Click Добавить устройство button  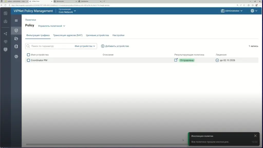(115, 46)
